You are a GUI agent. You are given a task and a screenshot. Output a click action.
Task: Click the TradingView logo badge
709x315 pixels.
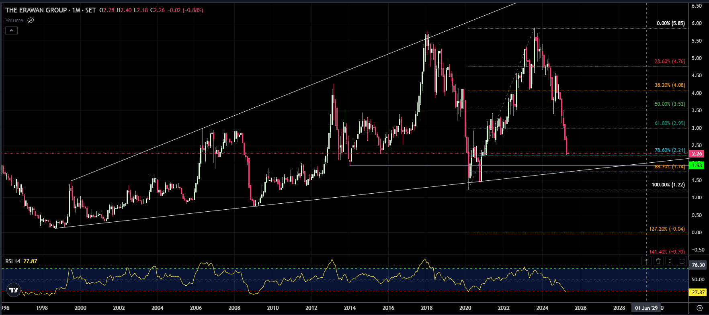coord(14,290)
